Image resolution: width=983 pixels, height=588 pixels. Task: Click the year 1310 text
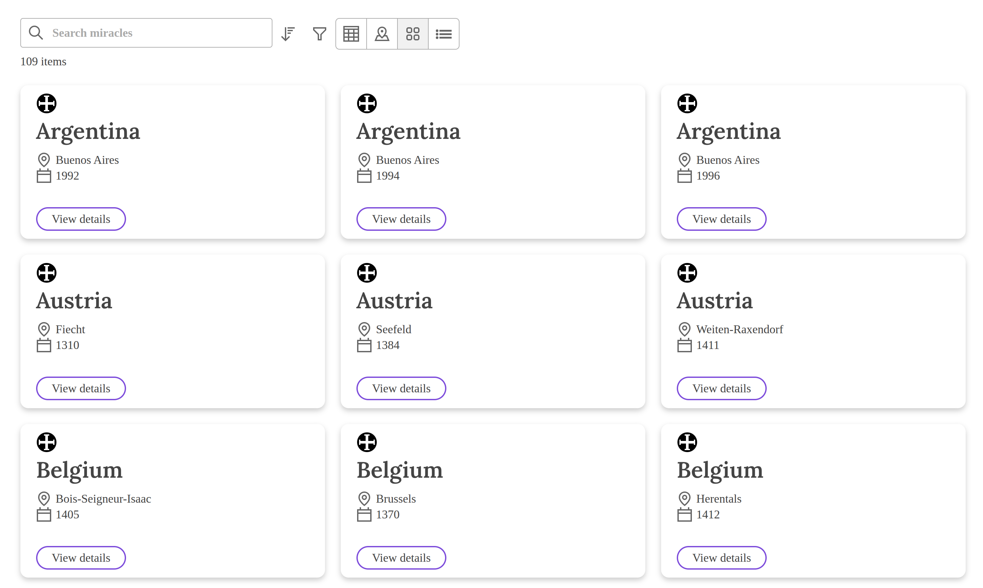pos(67,345)
